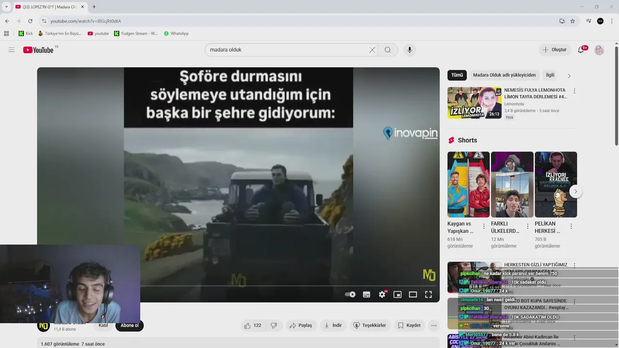Click the page vertical scrollbar
The image size is (619, 348).
click(x=617, y=97)
